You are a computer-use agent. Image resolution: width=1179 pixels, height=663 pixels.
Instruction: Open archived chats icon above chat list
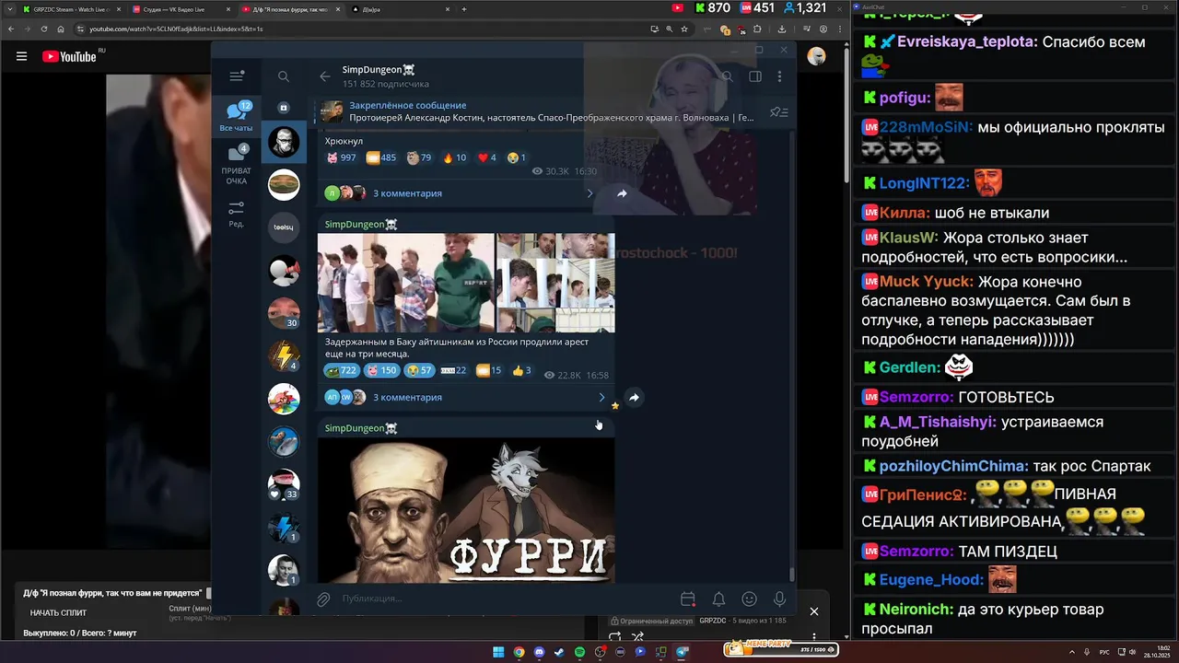284,108
